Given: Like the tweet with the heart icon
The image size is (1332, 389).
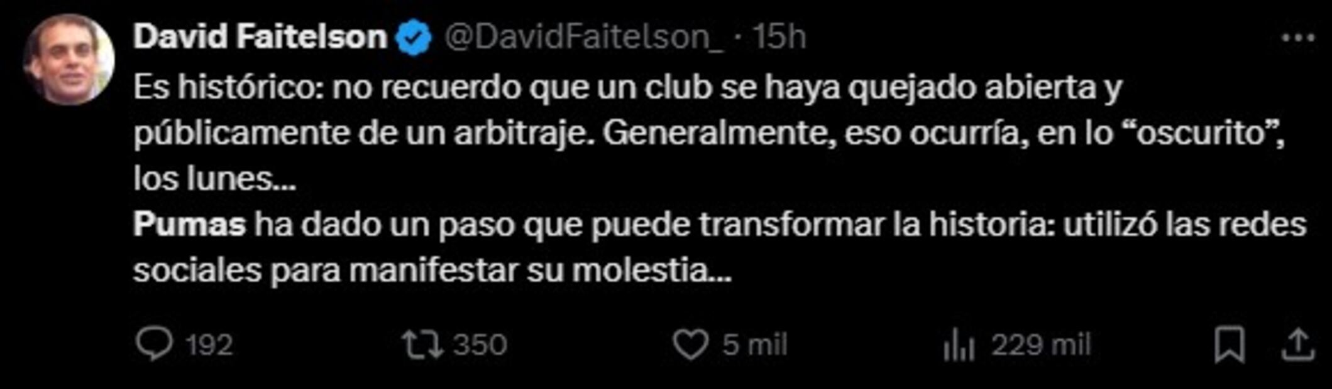Looking at the screenshot, I should pyautogui.click(x=690, y=345).
